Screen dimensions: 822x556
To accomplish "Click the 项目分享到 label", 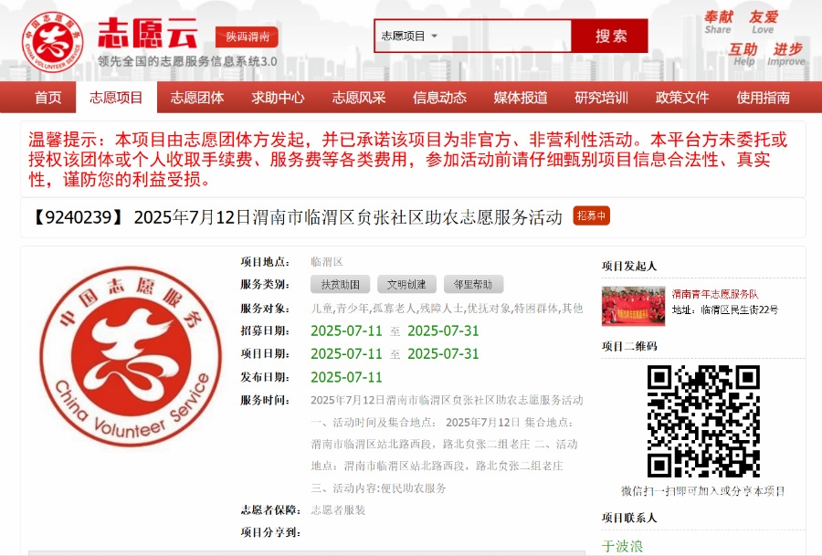I will [270, 532].
